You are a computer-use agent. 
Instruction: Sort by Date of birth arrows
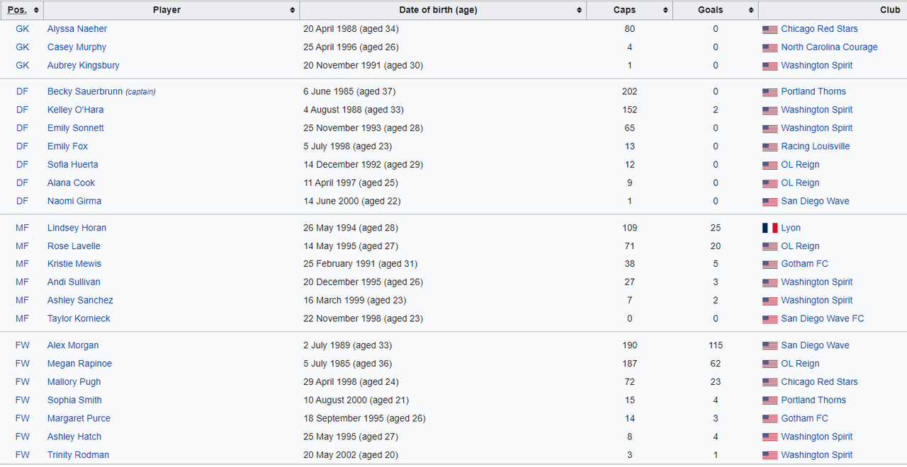[x=580, y=10]
